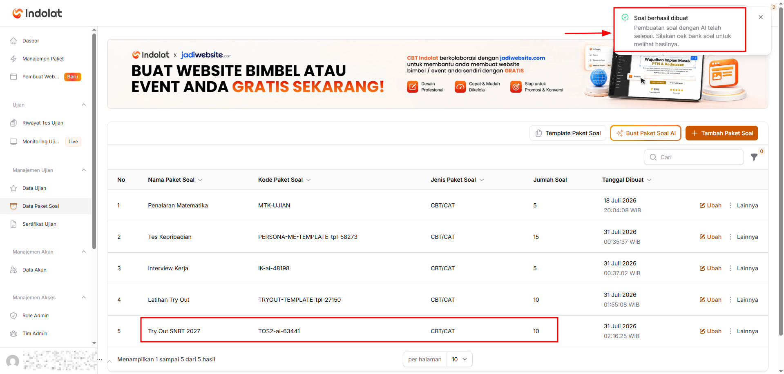
Task: Click the Data Akun users icon
Action: pyautogui.click(x=13, y=270)
